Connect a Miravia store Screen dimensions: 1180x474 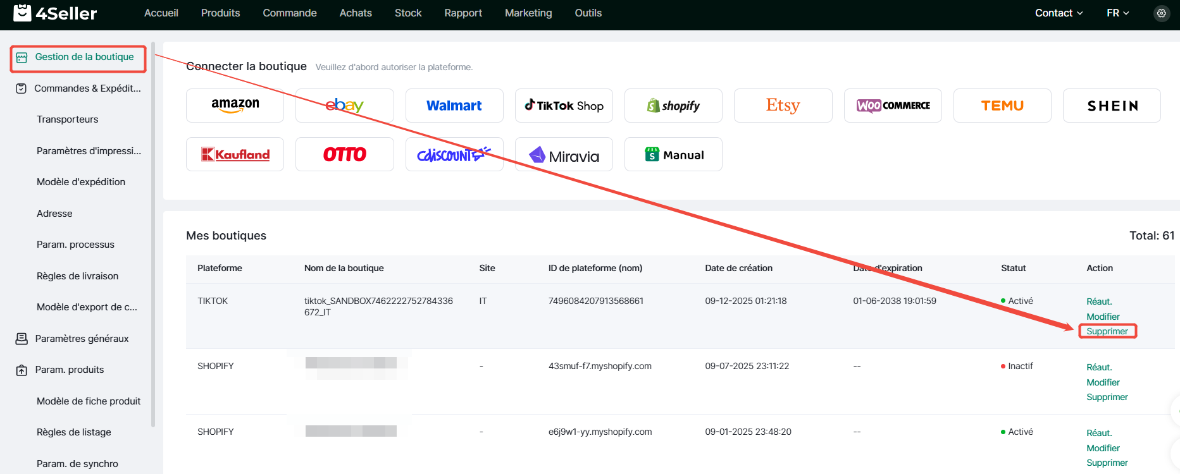coord(564,154)
